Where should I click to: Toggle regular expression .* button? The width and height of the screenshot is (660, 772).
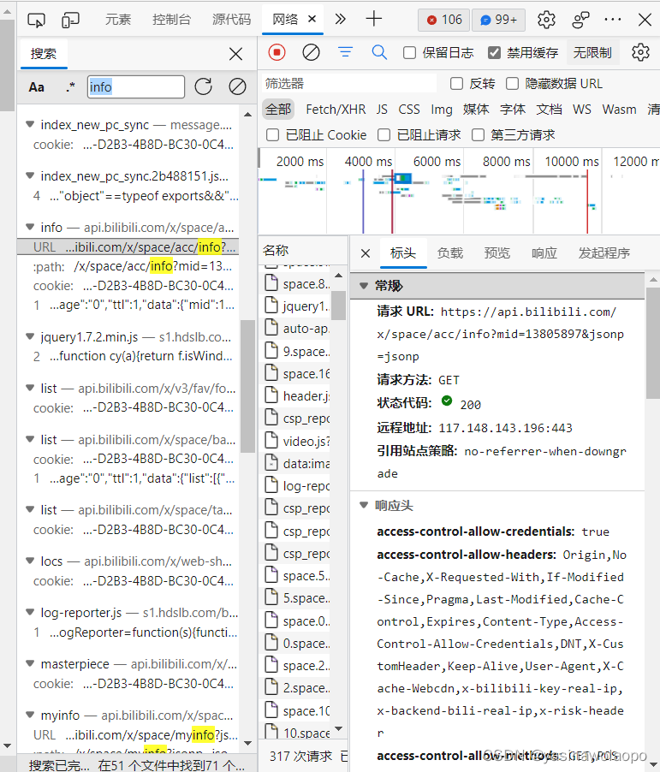tap(70, 87)
